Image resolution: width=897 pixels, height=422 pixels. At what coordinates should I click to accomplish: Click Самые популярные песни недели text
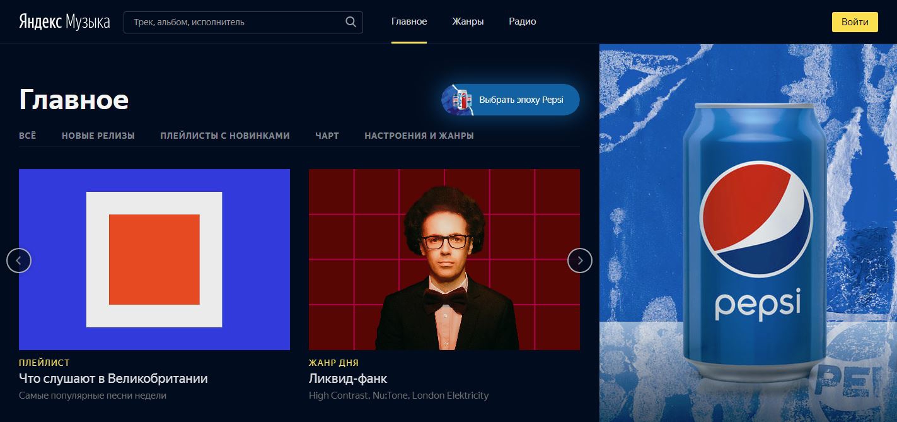coord(93,396)
